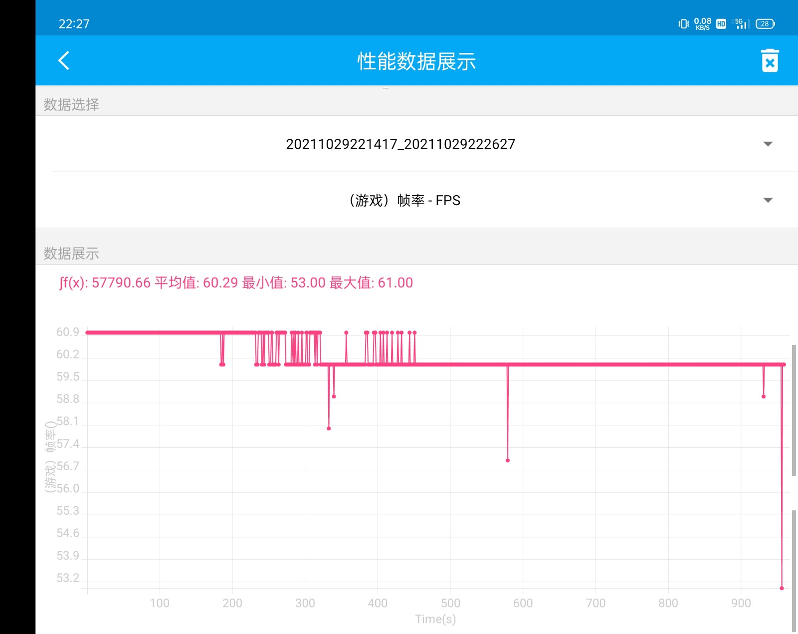Expand the FPS metric dropdown arrow
The width and height of the screenshot is (798, 634).
[768, 201]
